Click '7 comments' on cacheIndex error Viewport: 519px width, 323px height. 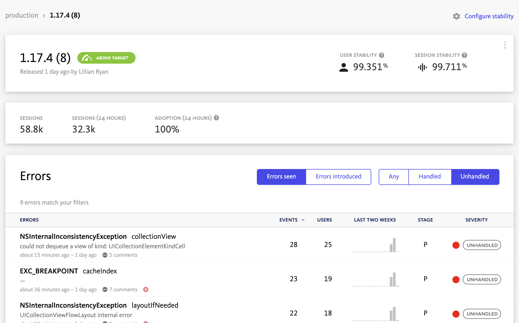click(123, 290)
